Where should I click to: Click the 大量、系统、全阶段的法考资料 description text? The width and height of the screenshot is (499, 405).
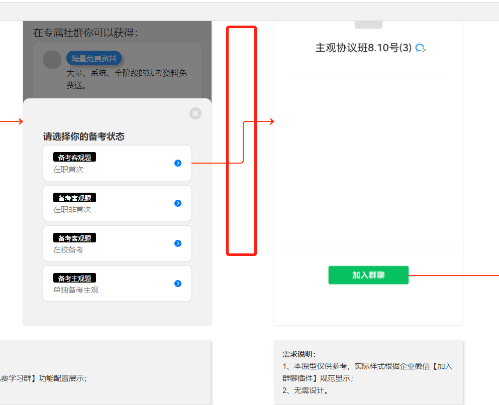tap(126, 79)
